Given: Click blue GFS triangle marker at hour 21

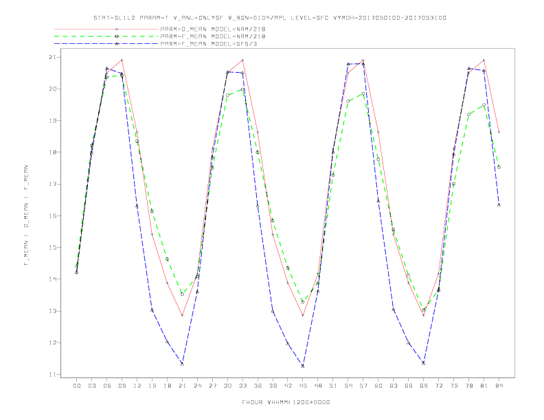Looking at the screenshot, I should pos(182,364).
